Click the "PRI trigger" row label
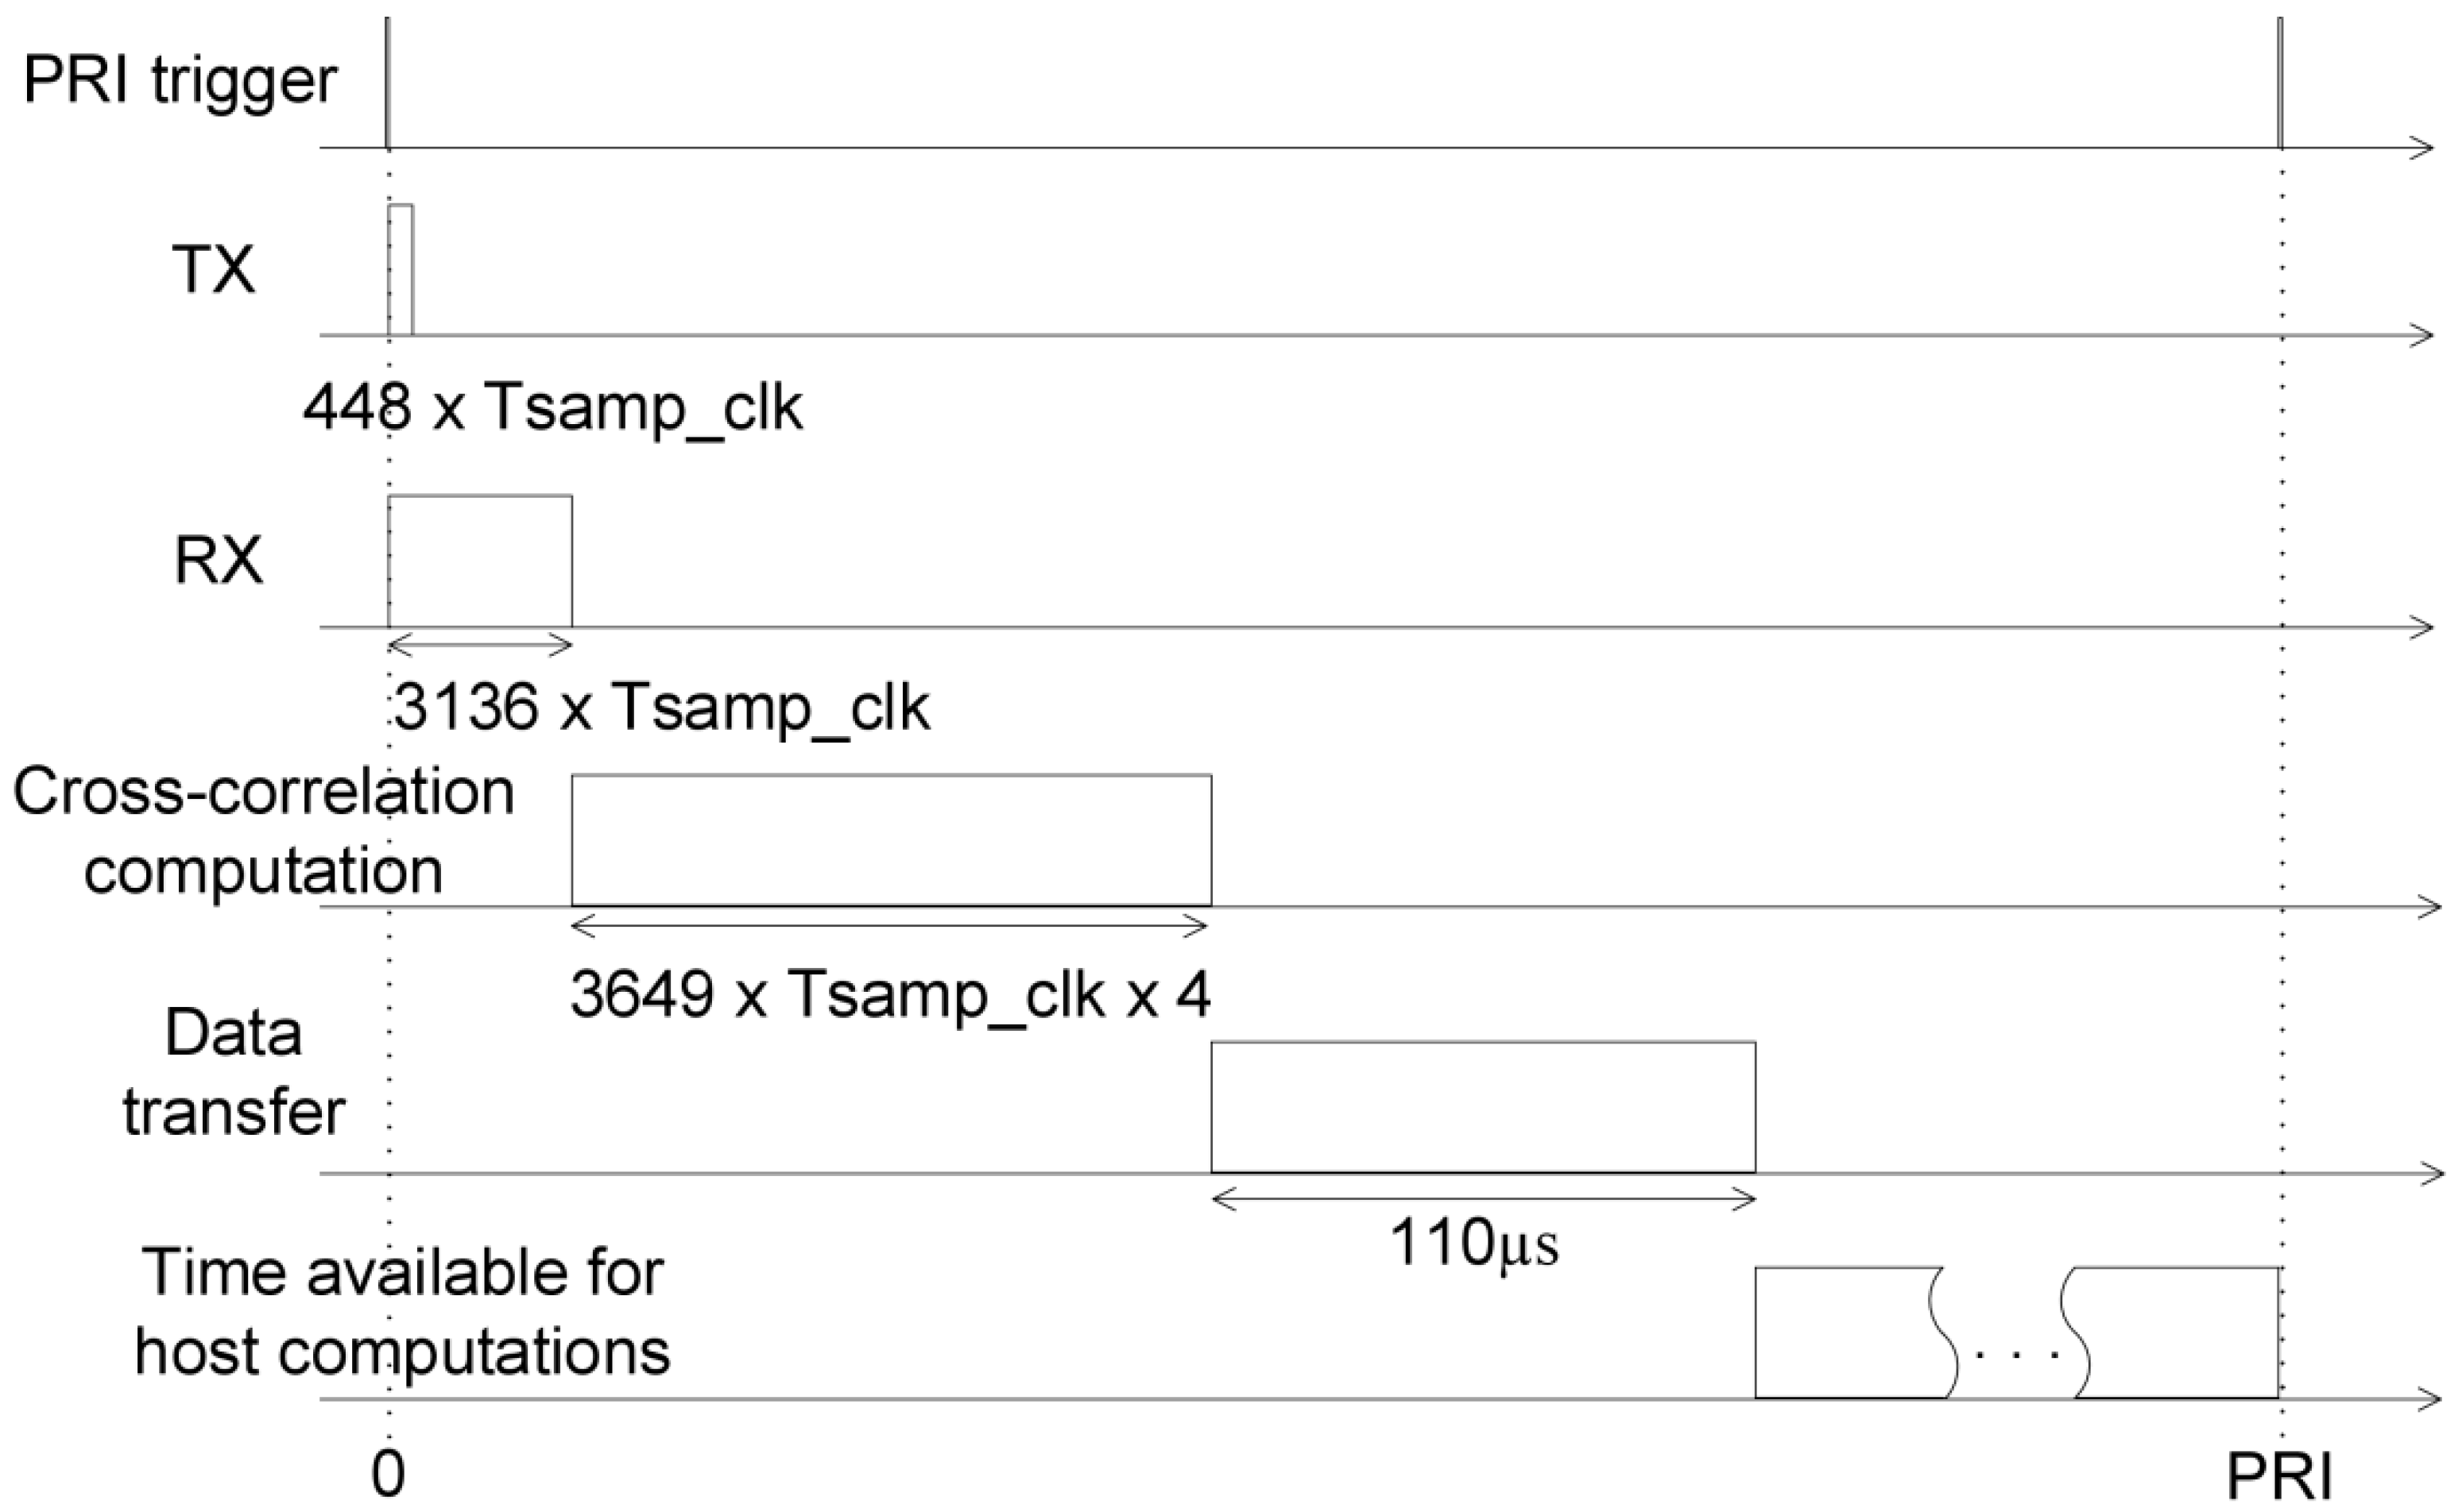 (180, 80)
